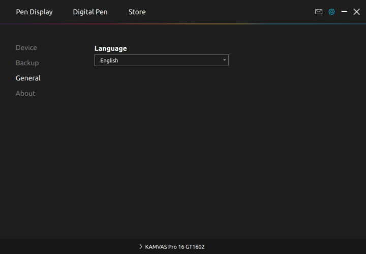Open Backup in the sidebar
This screenshot has width=366, height=254.
27,63
